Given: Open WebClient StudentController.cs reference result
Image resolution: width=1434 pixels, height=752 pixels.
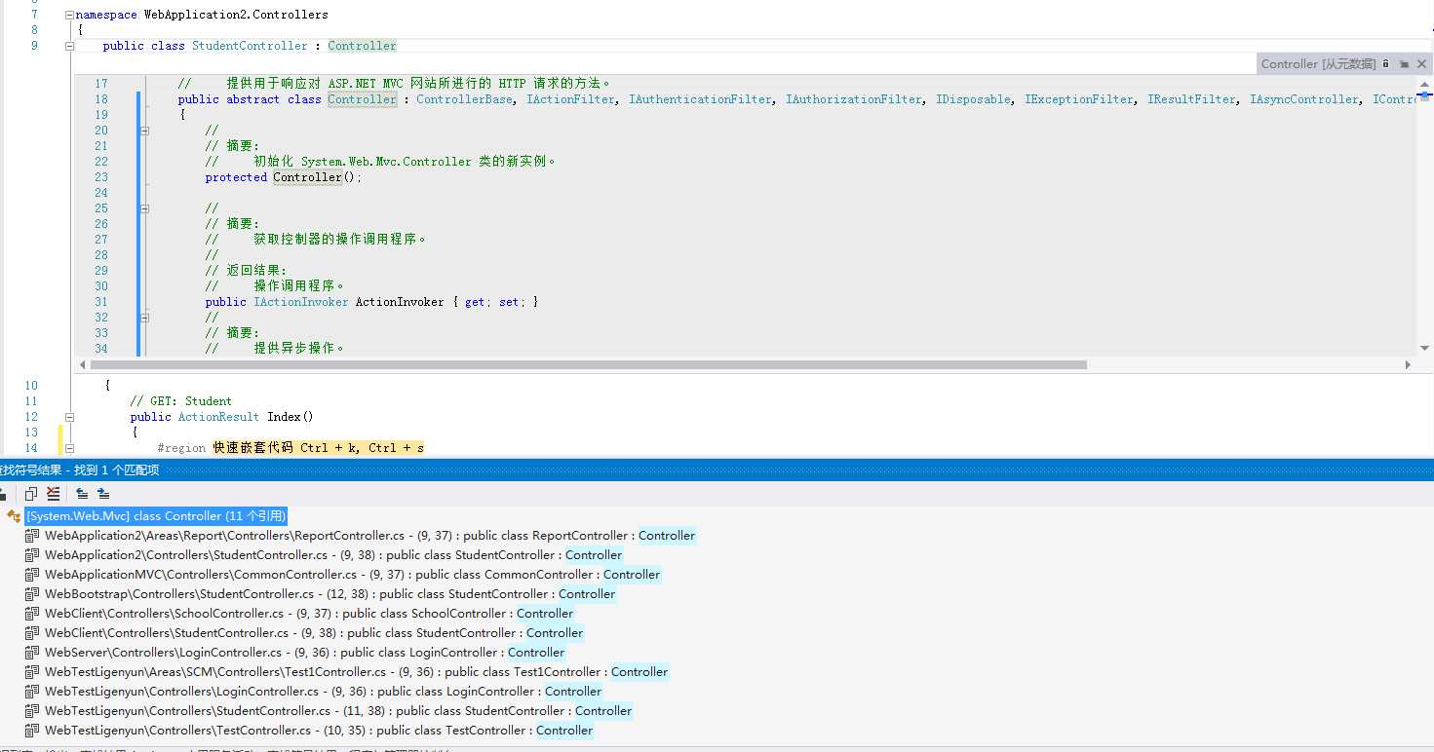Looking at the screenshot, I should coord(314,633).
